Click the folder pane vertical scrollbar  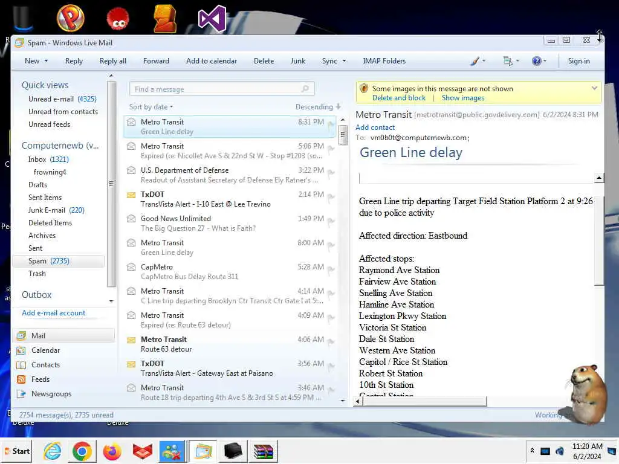[x=111, y=184]
